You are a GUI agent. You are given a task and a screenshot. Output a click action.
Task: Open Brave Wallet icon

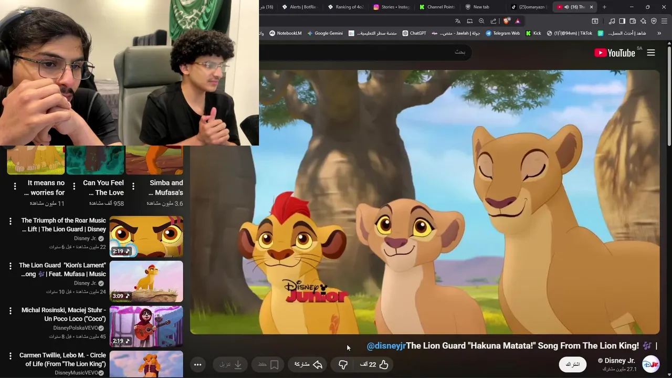(x=633, y=21)
